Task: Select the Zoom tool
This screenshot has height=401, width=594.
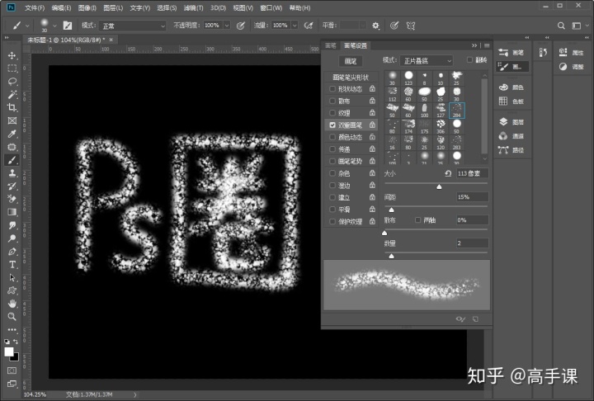Action: [x=12, y=317]
